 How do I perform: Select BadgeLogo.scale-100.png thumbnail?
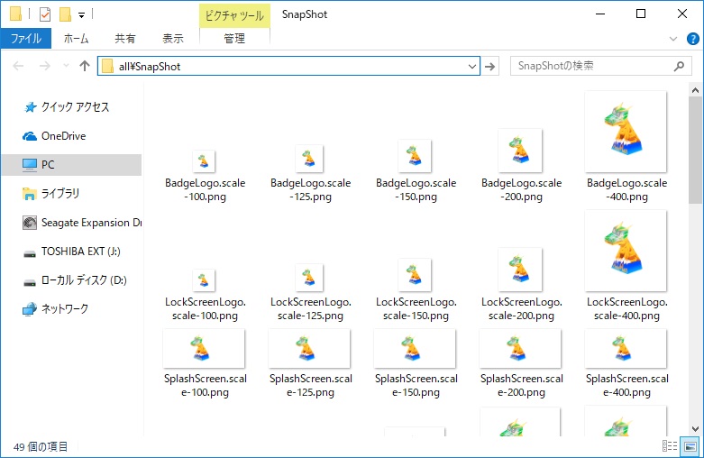[204, 161]
